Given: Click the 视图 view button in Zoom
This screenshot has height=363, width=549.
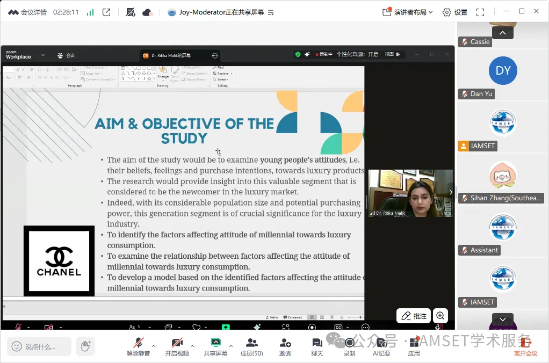Looking at the screenshot, I should 392,54.
